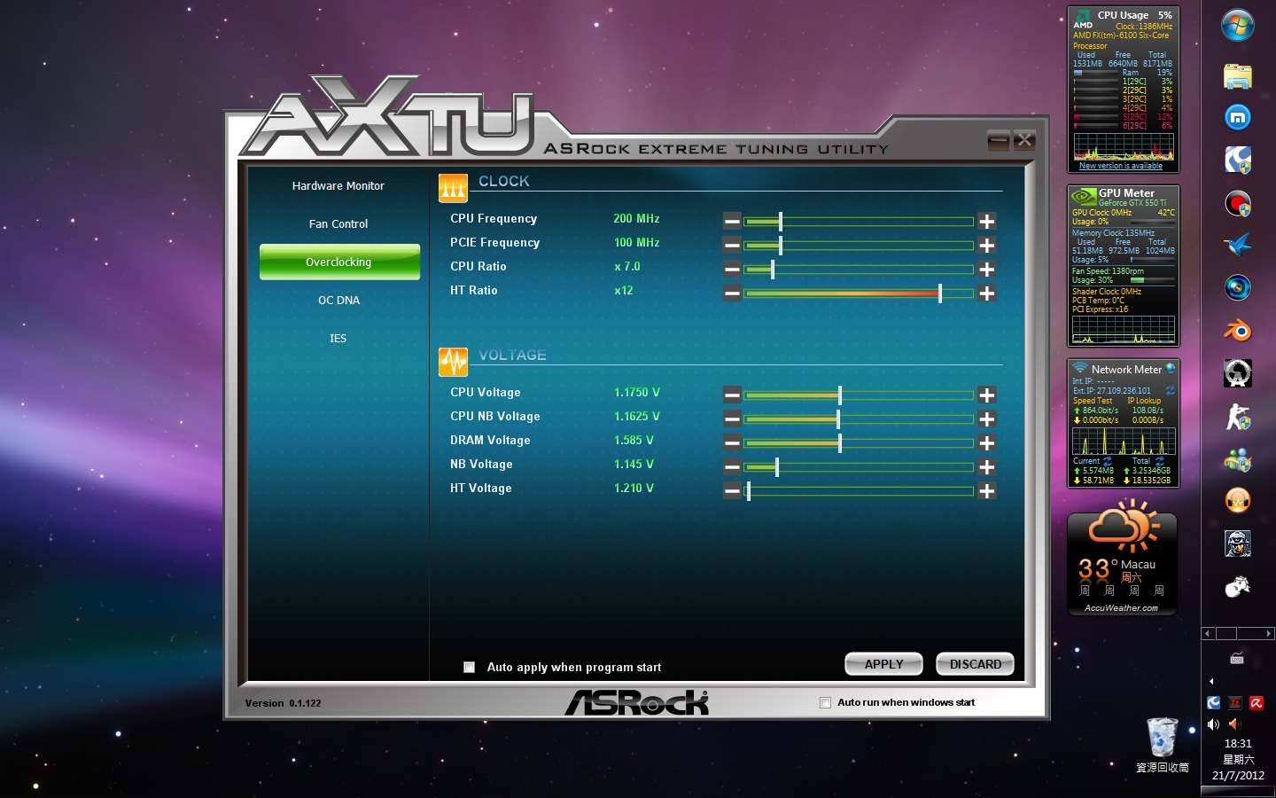Click the volume speaker tray icon
The width and height of the screenshot is (1276, 798).
pyautogui.click(x=1213, y=724)
